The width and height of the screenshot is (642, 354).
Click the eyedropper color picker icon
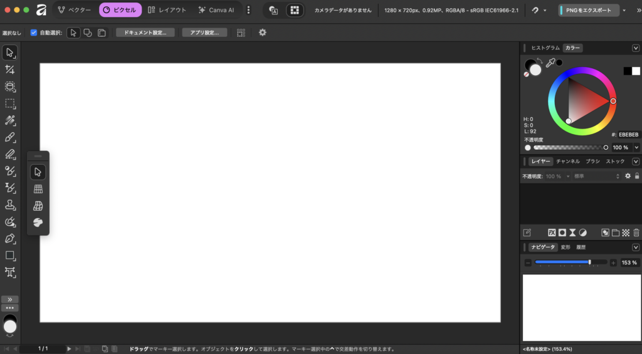point(550,63)
